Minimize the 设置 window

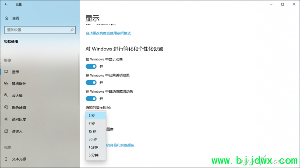(x=271, y=4)
